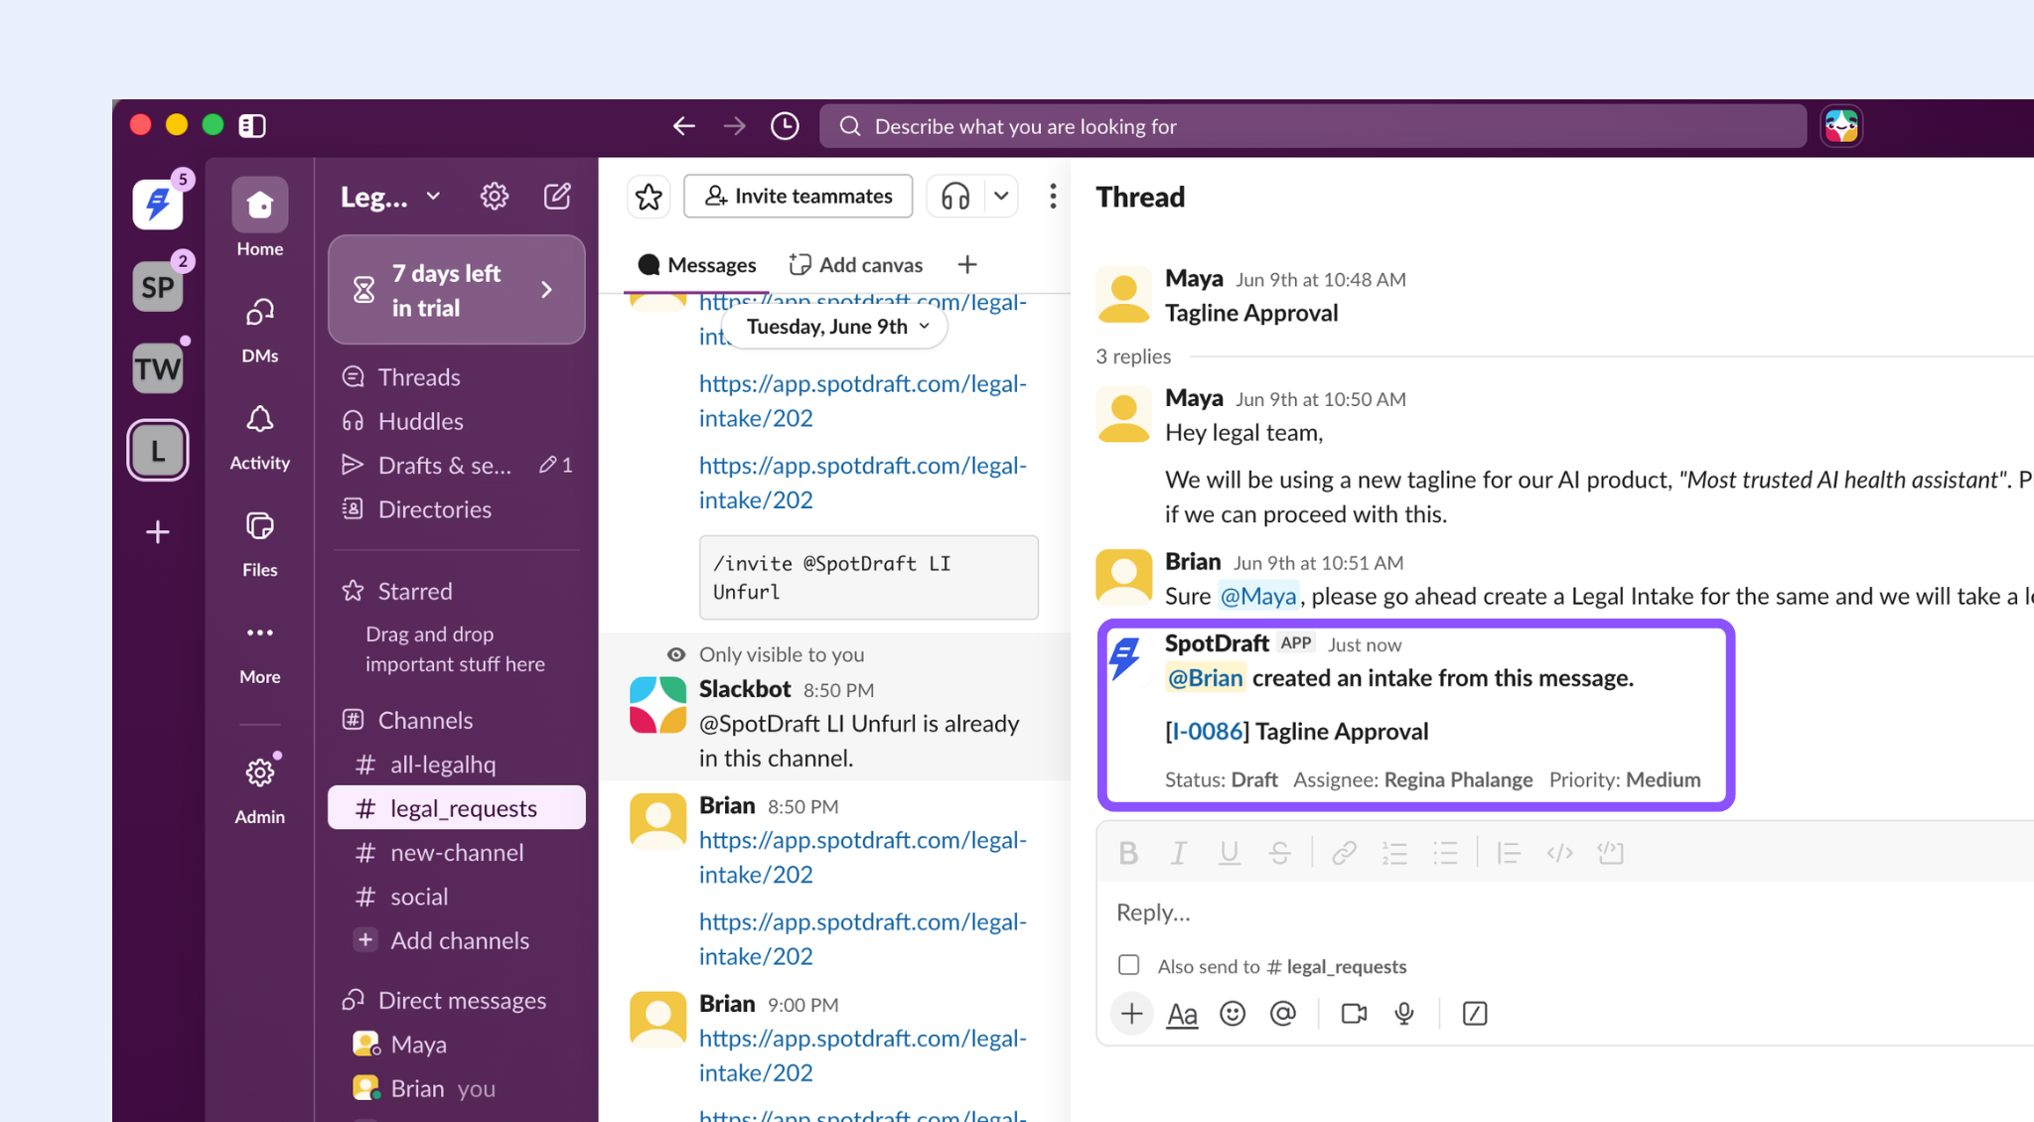Insert bulleted list in reply

(1446, 853)
